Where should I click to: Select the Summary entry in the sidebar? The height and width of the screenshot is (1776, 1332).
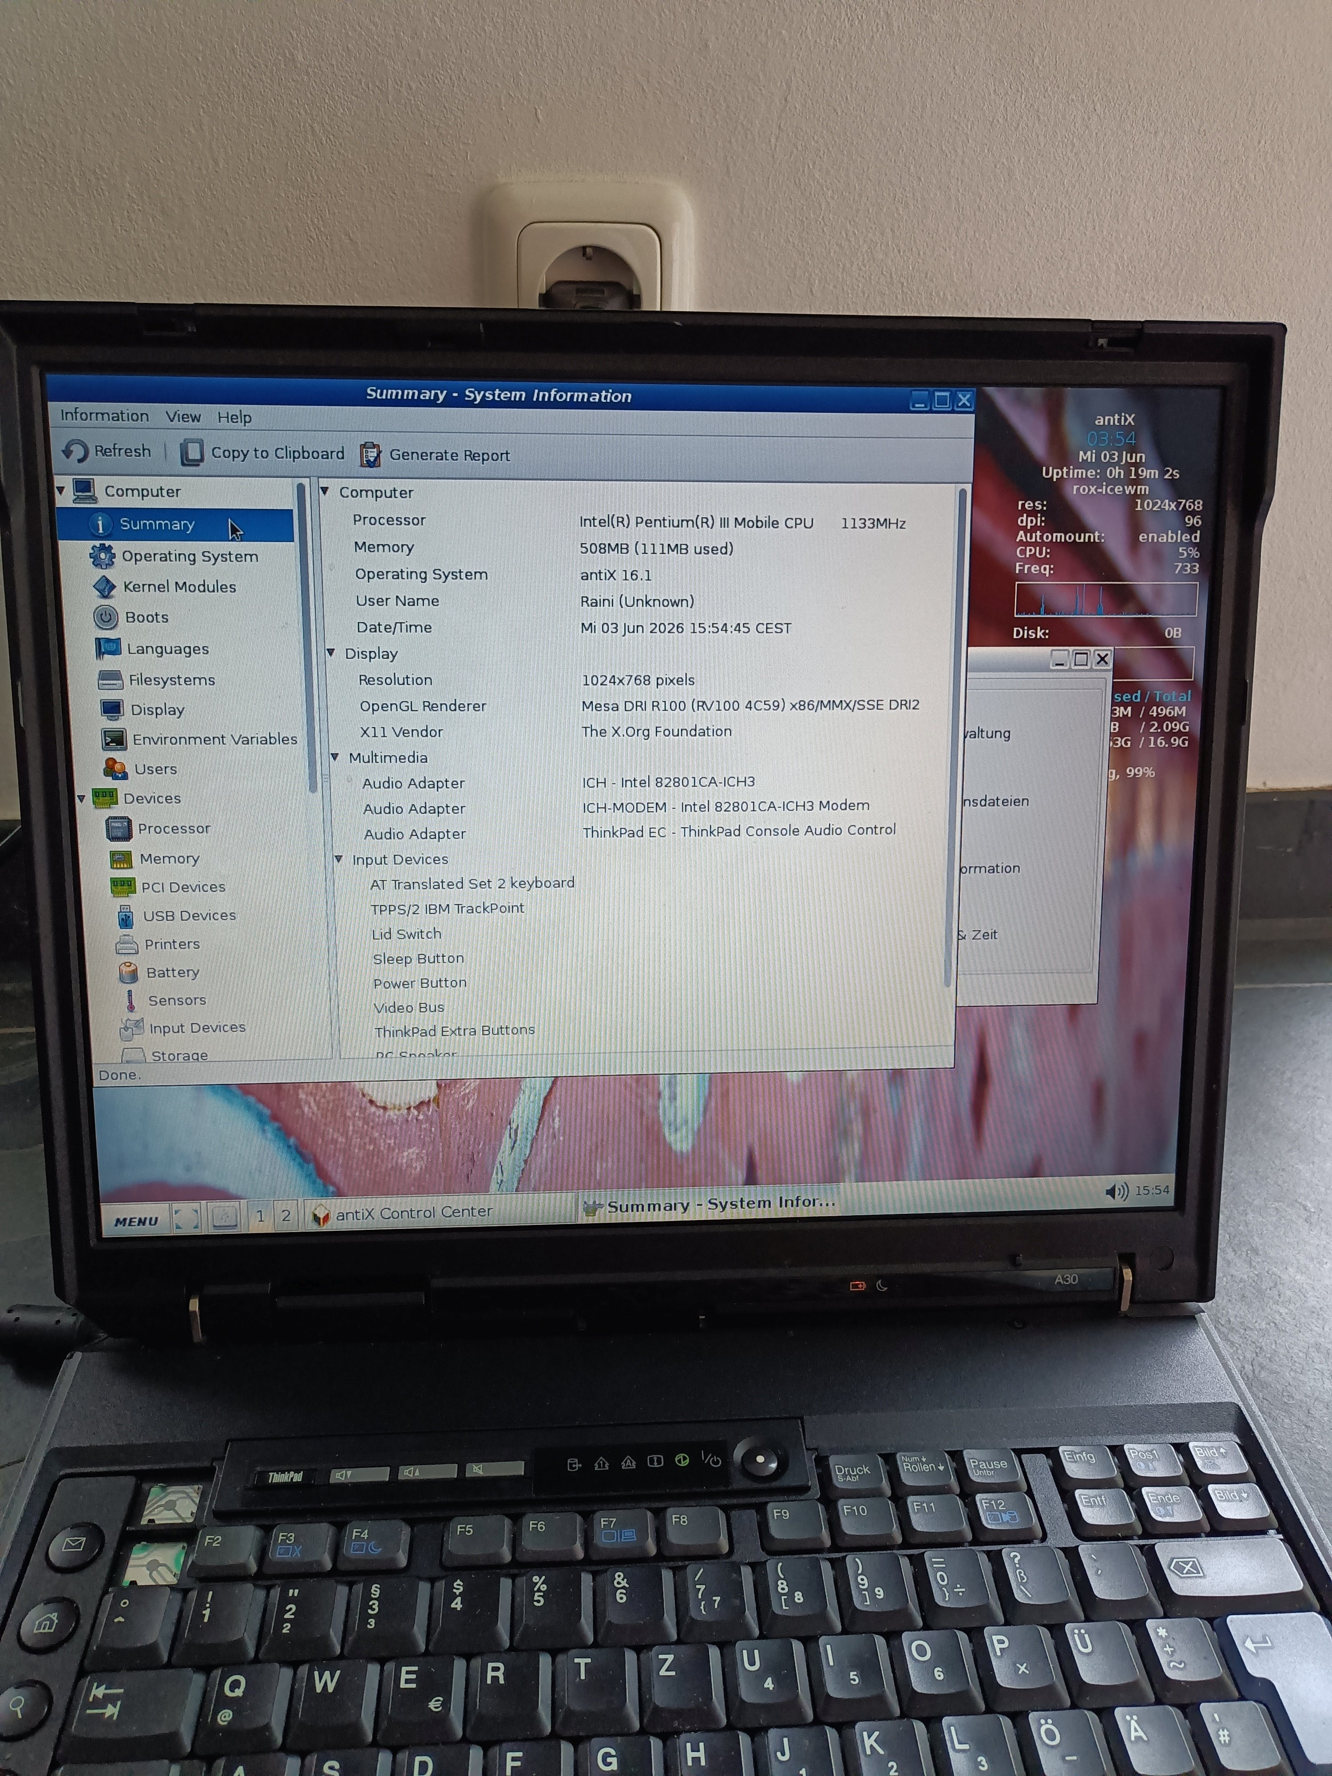tap(175, 524)
